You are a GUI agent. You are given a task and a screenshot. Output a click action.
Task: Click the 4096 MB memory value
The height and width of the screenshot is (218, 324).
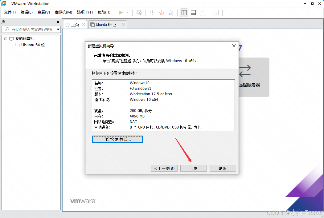click(137, 116)
